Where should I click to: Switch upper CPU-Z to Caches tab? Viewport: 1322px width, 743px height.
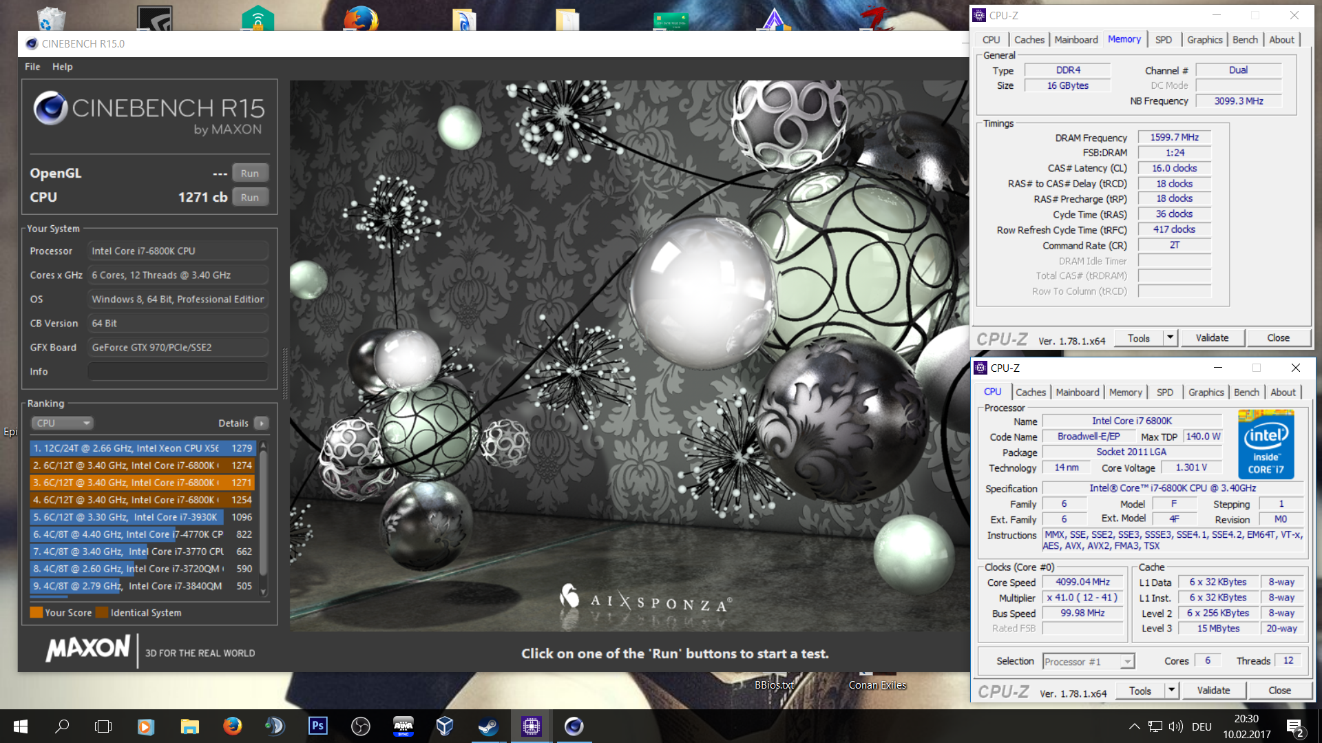coord(1029,40)
